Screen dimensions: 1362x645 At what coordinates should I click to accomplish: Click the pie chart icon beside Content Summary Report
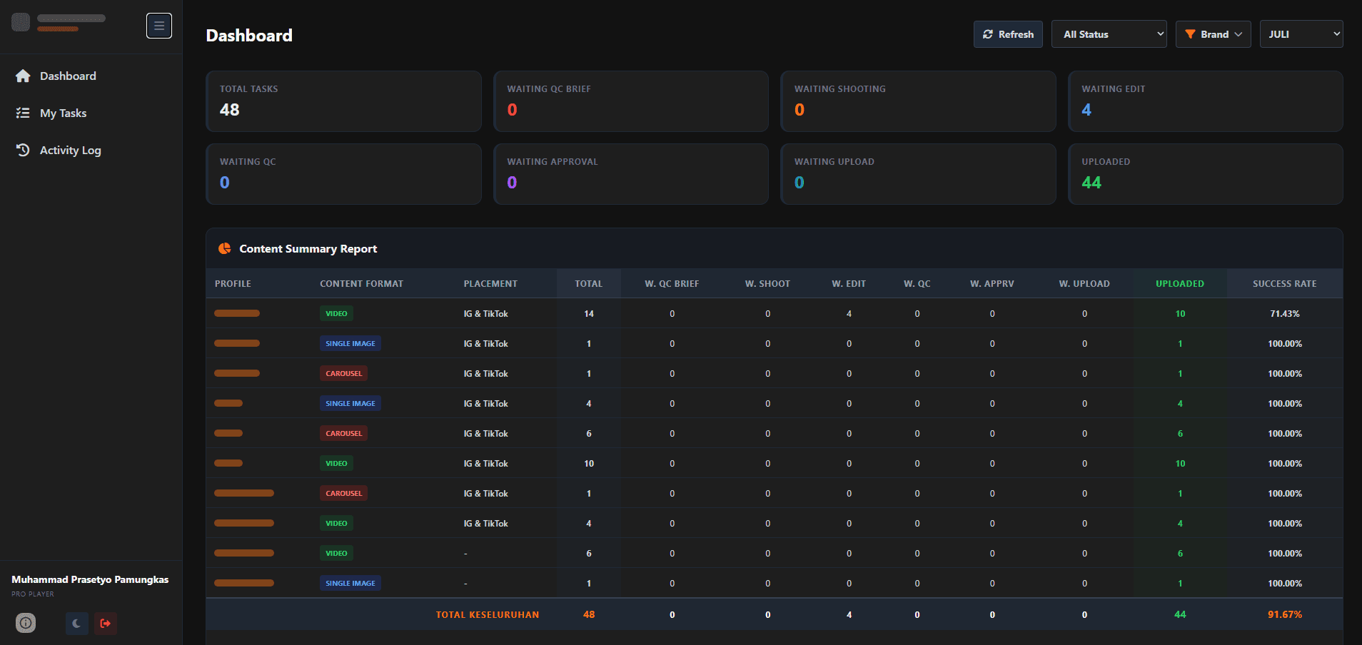click(x=225, y=248)
